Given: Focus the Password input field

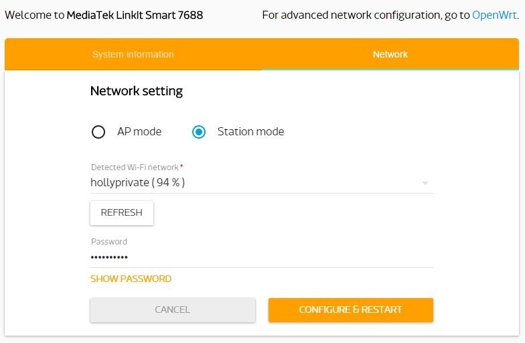Looking at the screenshot, I should tap(261, 257).
